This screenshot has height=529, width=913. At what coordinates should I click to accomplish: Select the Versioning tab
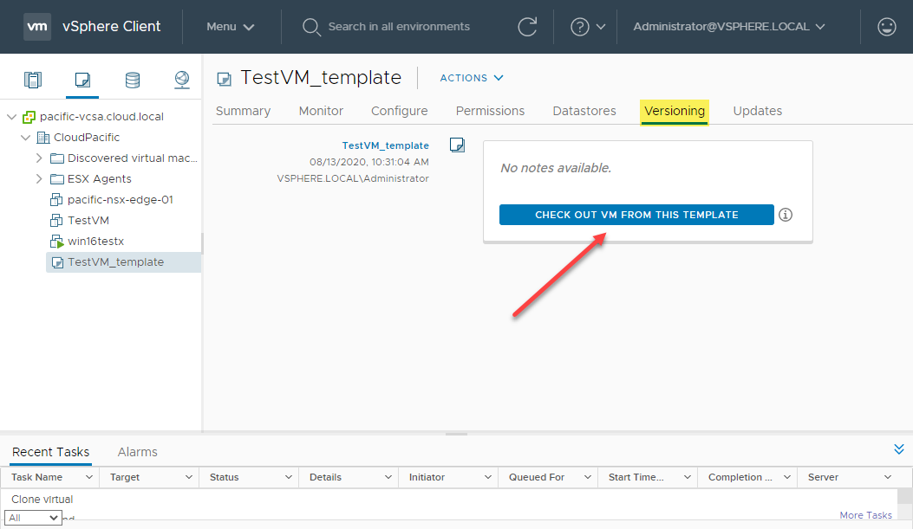[x=675, y=112]
